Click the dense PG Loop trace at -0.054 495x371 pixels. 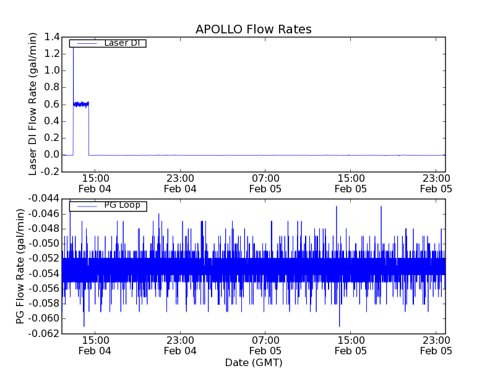coord(247,272)
